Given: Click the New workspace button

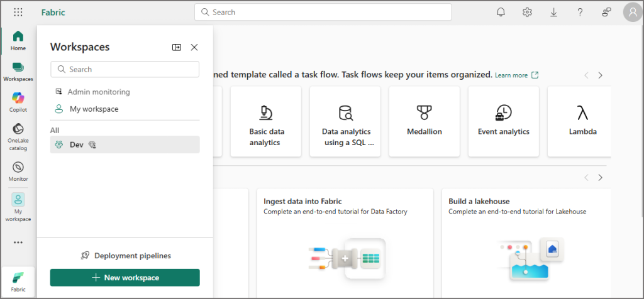Looking at the screenshot, I should (125, 278).
